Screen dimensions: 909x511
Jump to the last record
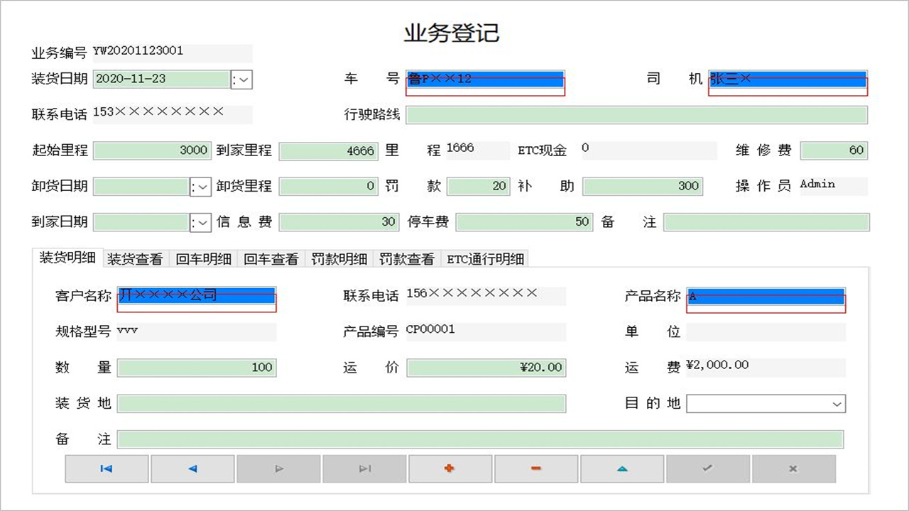pyautogui.click(x=364, y=468)
